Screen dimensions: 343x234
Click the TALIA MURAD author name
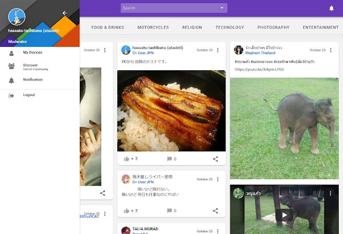tap(145, 229)
